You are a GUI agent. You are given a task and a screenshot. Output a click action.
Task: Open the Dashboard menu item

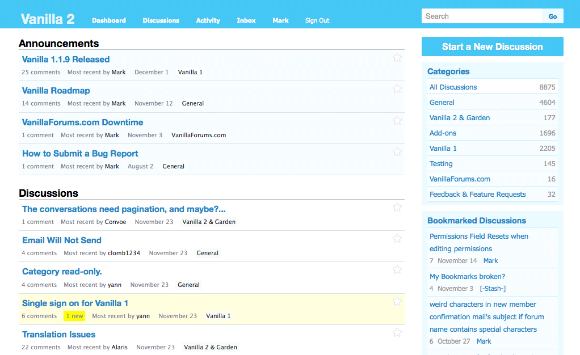tap(109, 20)
